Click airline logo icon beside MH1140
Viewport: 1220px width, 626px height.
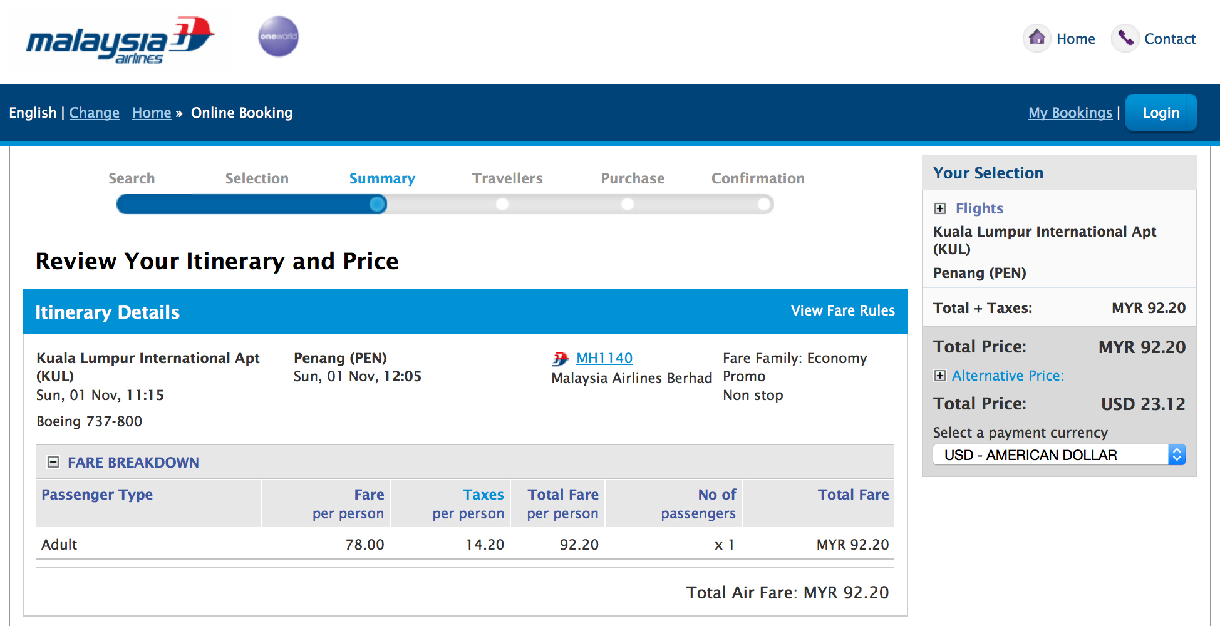click(561, 359)
